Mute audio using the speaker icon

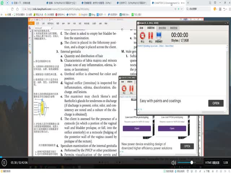point(174,163)
